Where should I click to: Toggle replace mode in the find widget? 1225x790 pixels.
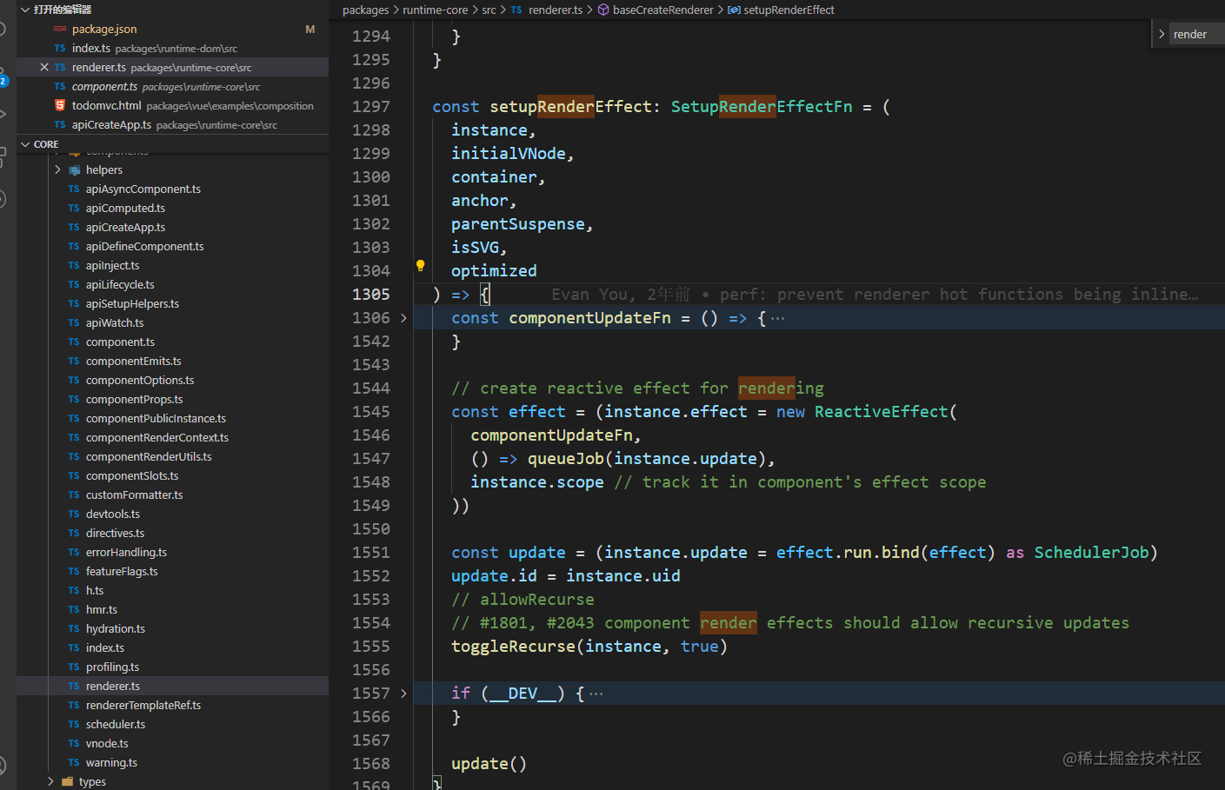[1162, 34]
